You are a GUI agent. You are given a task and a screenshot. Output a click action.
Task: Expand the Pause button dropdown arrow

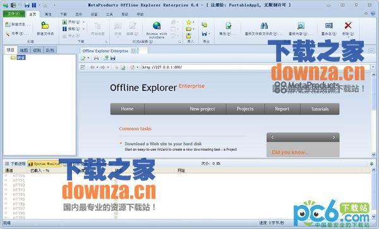[x=84, y=29]
